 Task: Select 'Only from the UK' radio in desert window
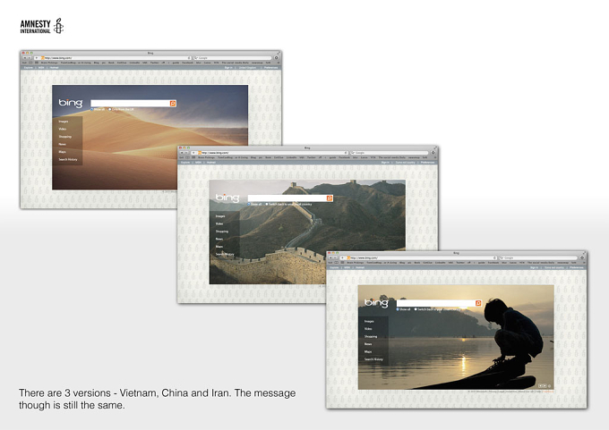click(x=110, y=110)
